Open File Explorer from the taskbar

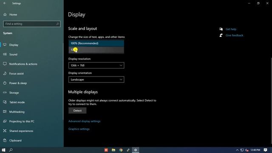[x=113, y=150]
